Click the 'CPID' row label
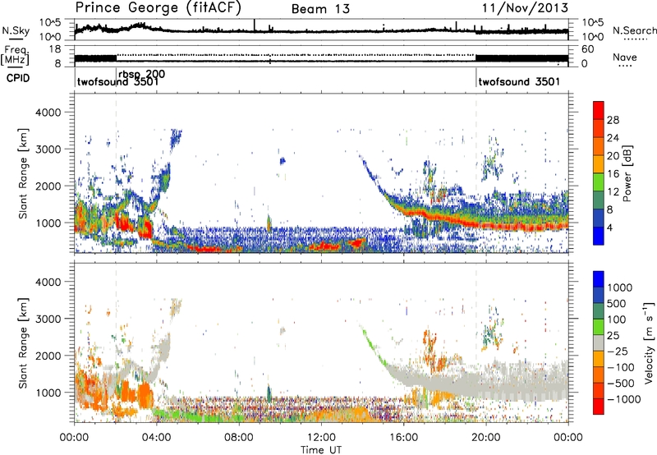This screenshot has height=455, width=657. click(x=18, y=78)
